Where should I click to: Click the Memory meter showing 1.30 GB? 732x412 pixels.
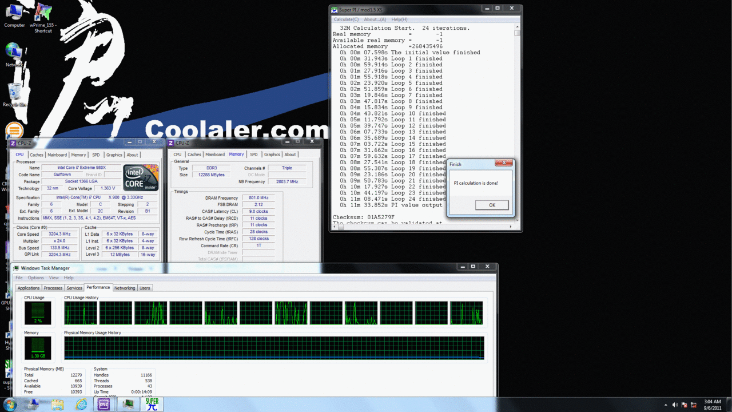point(38,348)
